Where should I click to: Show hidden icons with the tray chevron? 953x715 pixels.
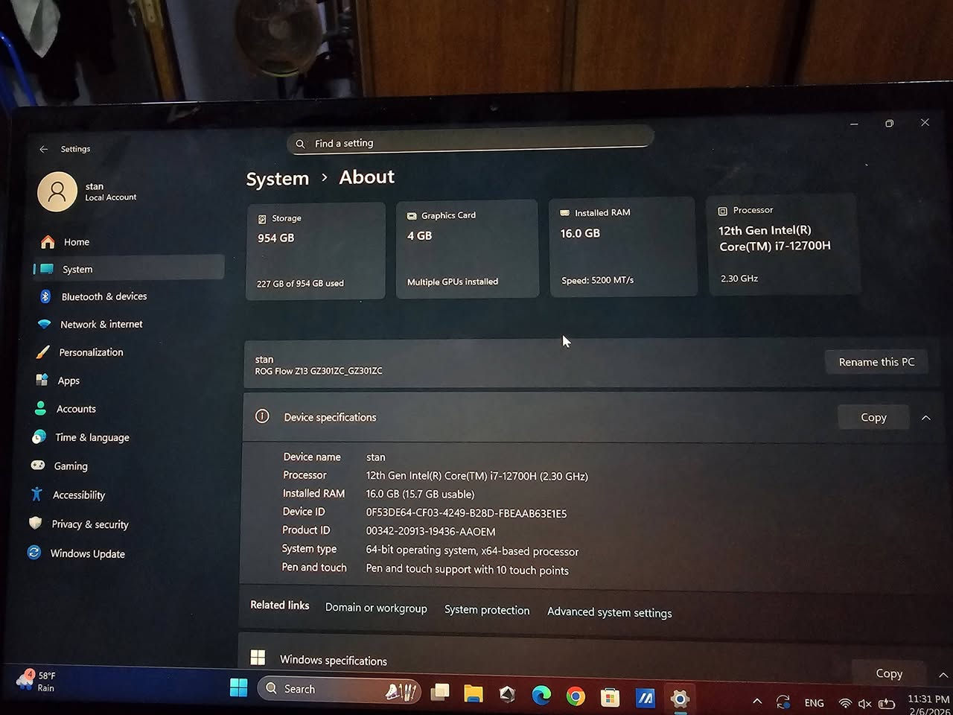tap(757, 701)
